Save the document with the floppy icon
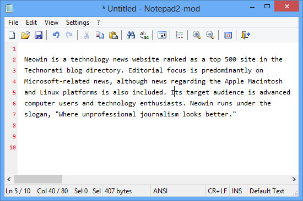The width and height of the screenshot is (303, 201). [x=39, y=35]
